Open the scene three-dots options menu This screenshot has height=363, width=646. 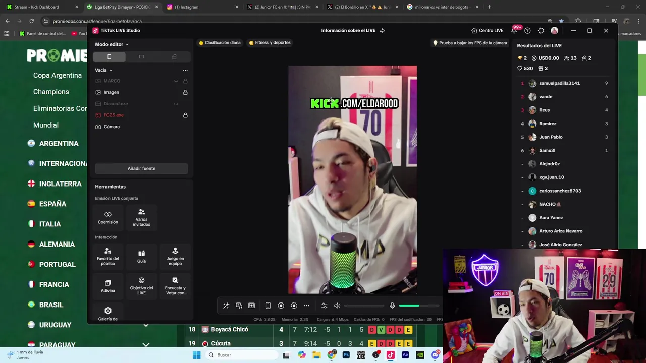(185, 70)
